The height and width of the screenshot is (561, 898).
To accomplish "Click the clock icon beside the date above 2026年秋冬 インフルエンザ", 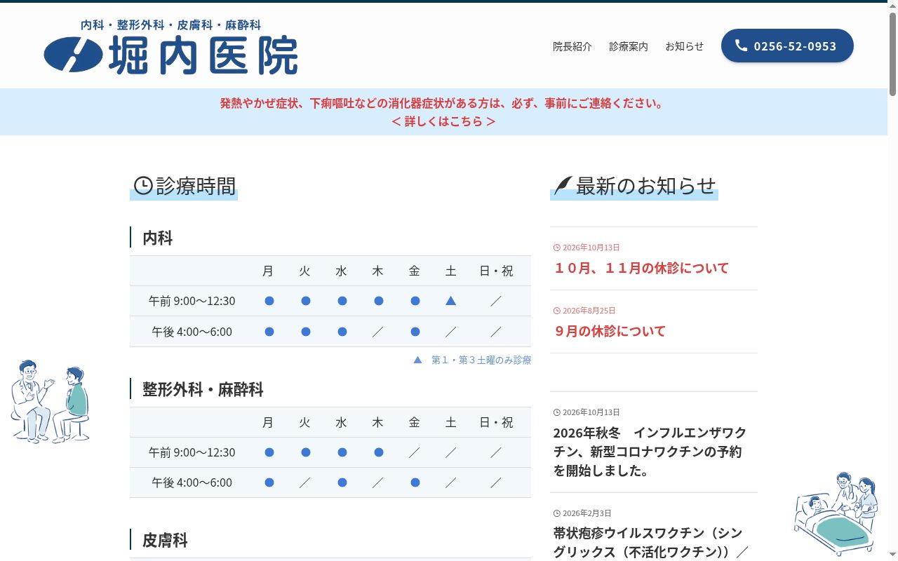I will tap(557, 412).
